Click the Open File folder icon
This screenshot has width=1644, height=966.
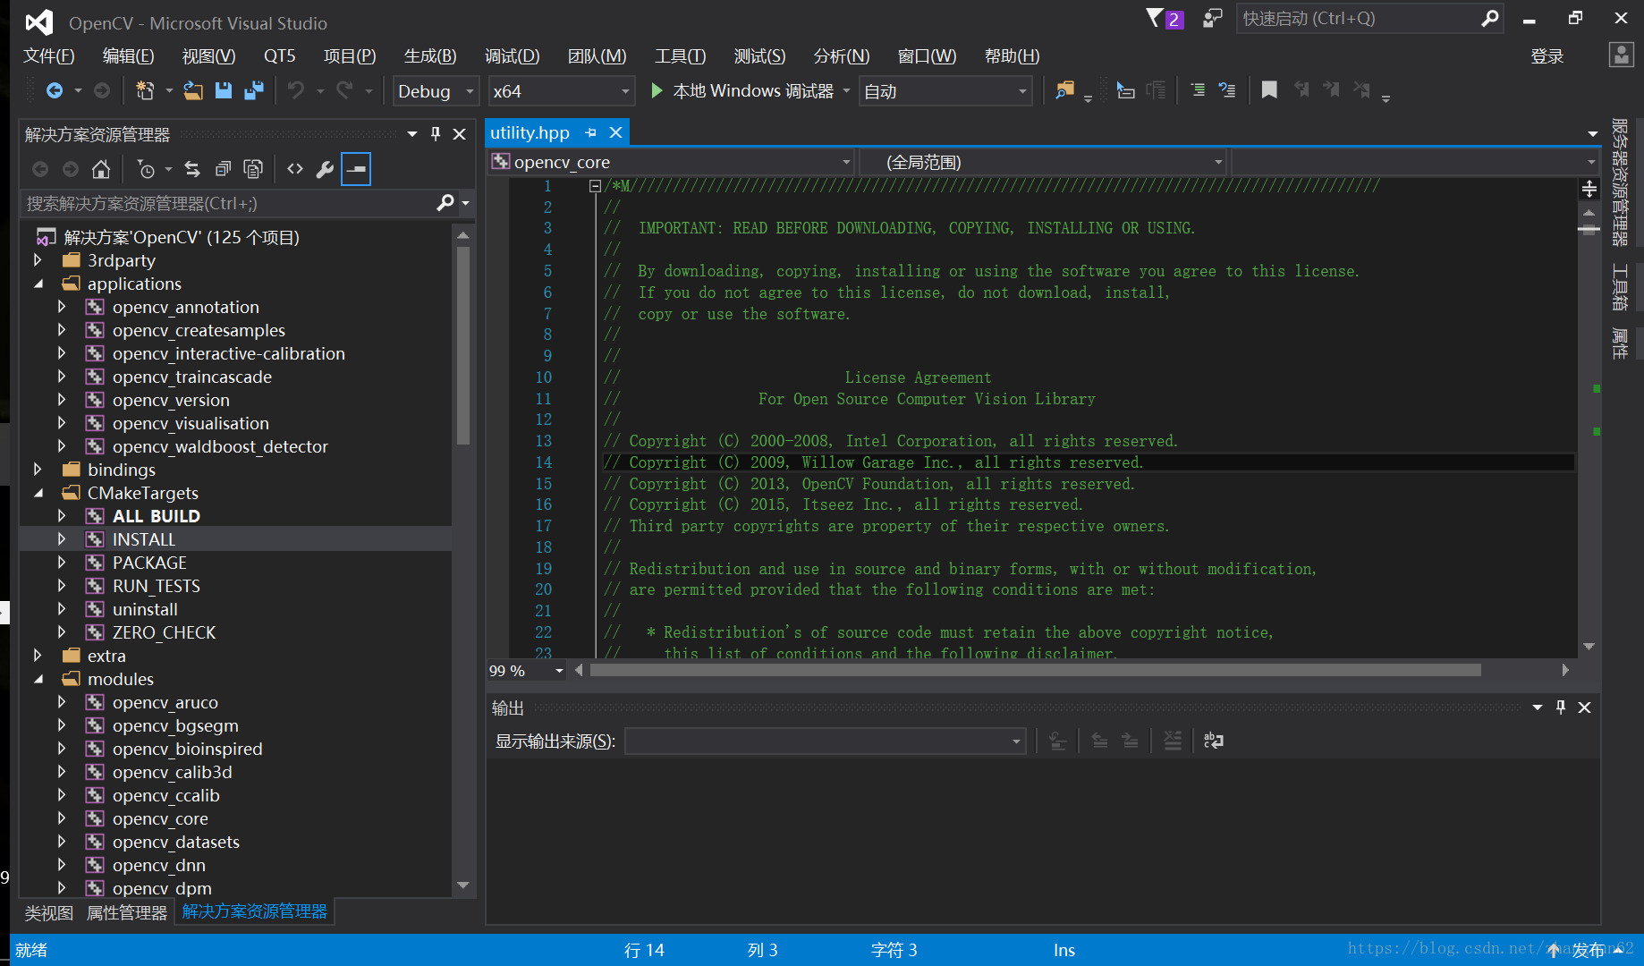193,90
